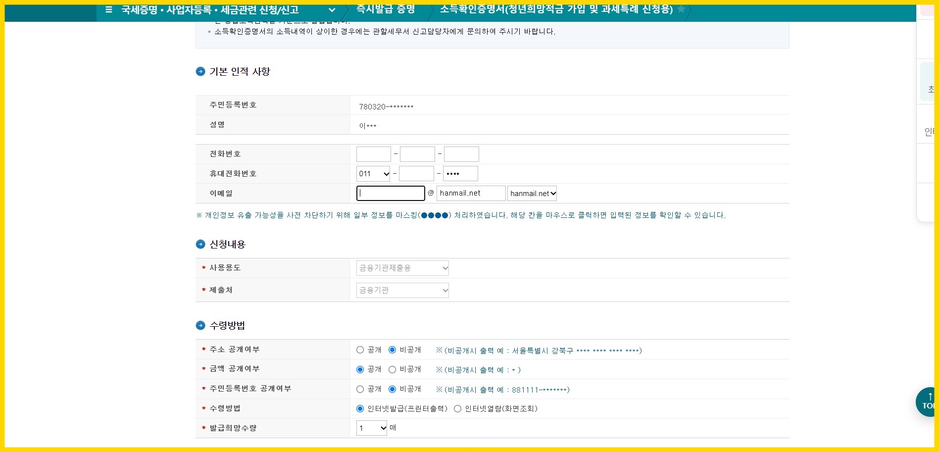Select 공개 for 주소 공개여부
This screenshot has width=939, height=452.
click(x=360, y=350)
